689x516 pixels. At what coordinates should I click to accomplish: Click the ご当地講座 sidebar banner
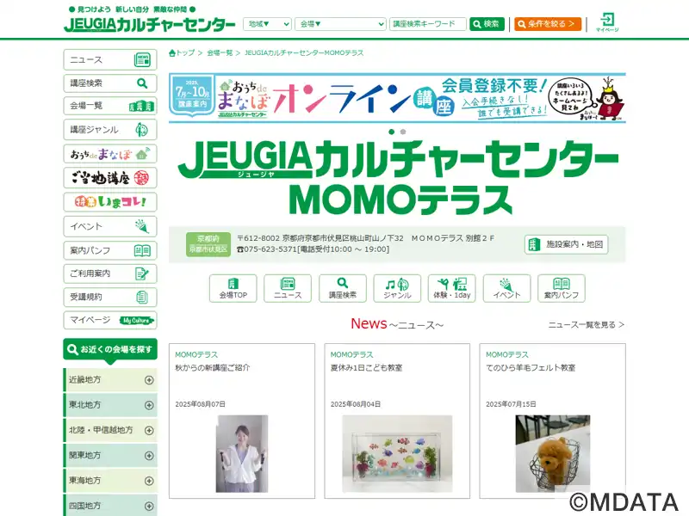[110, 178]
